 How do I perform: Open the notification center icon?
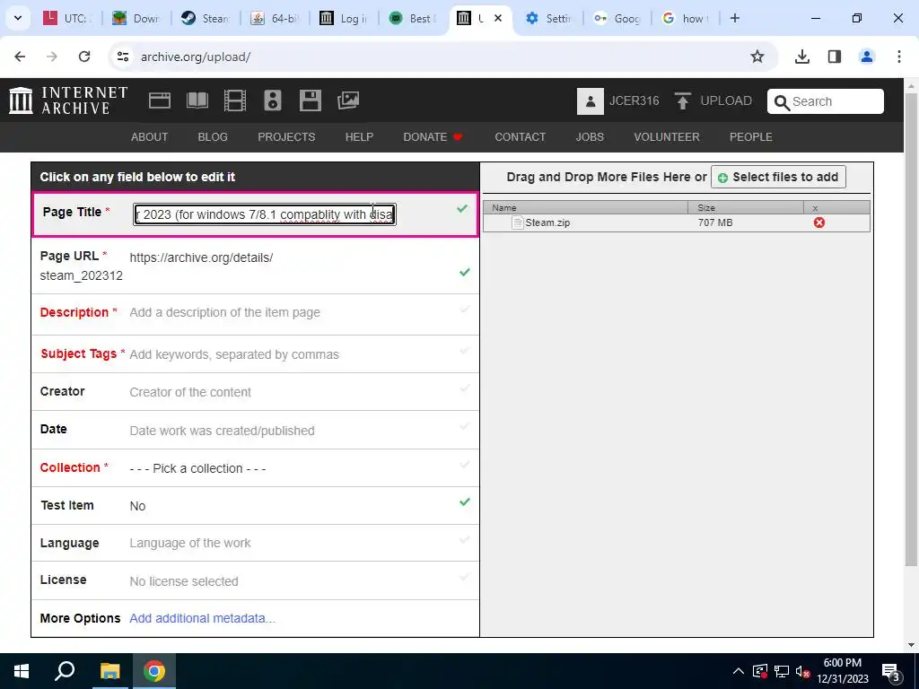(x=891, y=671)
